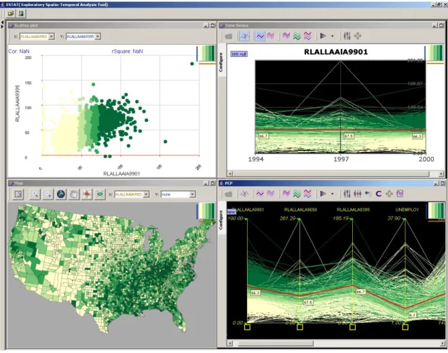Click the green color ramp legend in Map panel
448x353 pixels.
tap(206, 211)
